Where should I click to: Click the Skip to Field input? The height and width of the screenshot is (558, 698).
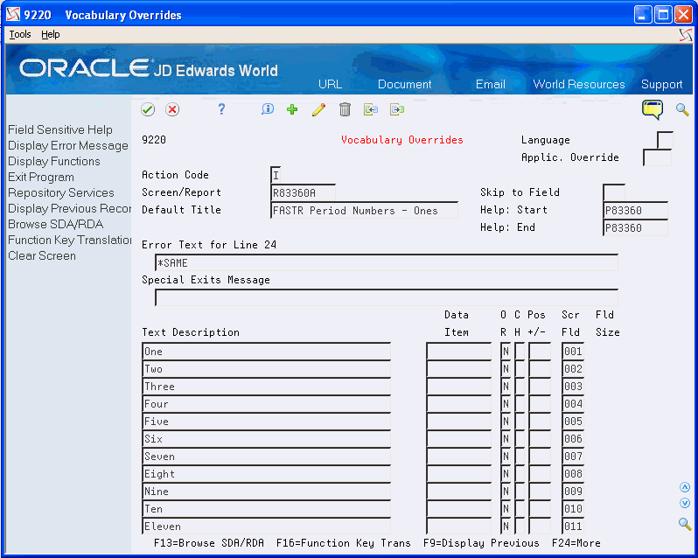click(x=614, y=192)
